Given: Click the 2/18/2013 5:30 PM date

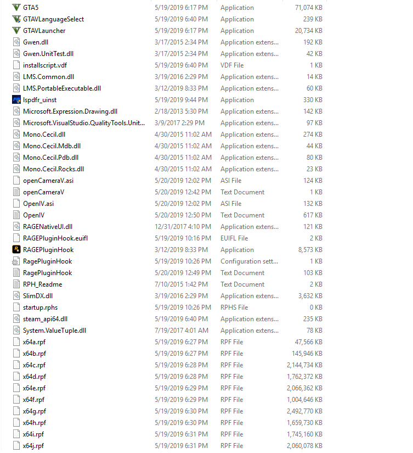Looking at the screenshot, I should point(181,111).
